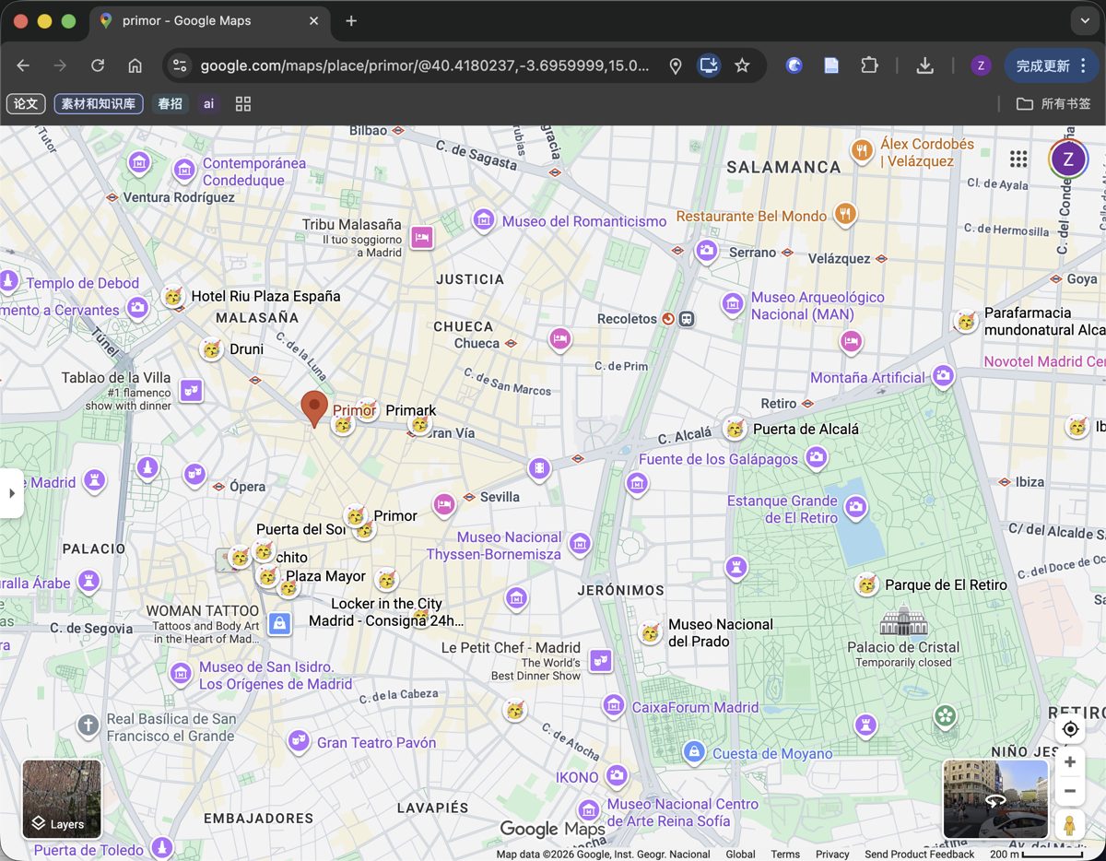Click Send Product Feedback link

[x=919, y=854]
